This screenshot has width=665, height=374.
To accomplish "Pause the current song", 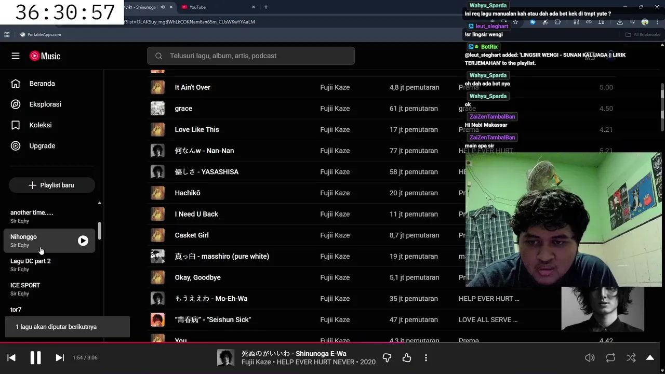I will 35,357.
